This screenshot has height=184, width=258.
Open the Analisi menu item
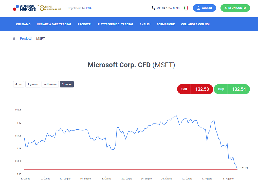tap(145, 24)
